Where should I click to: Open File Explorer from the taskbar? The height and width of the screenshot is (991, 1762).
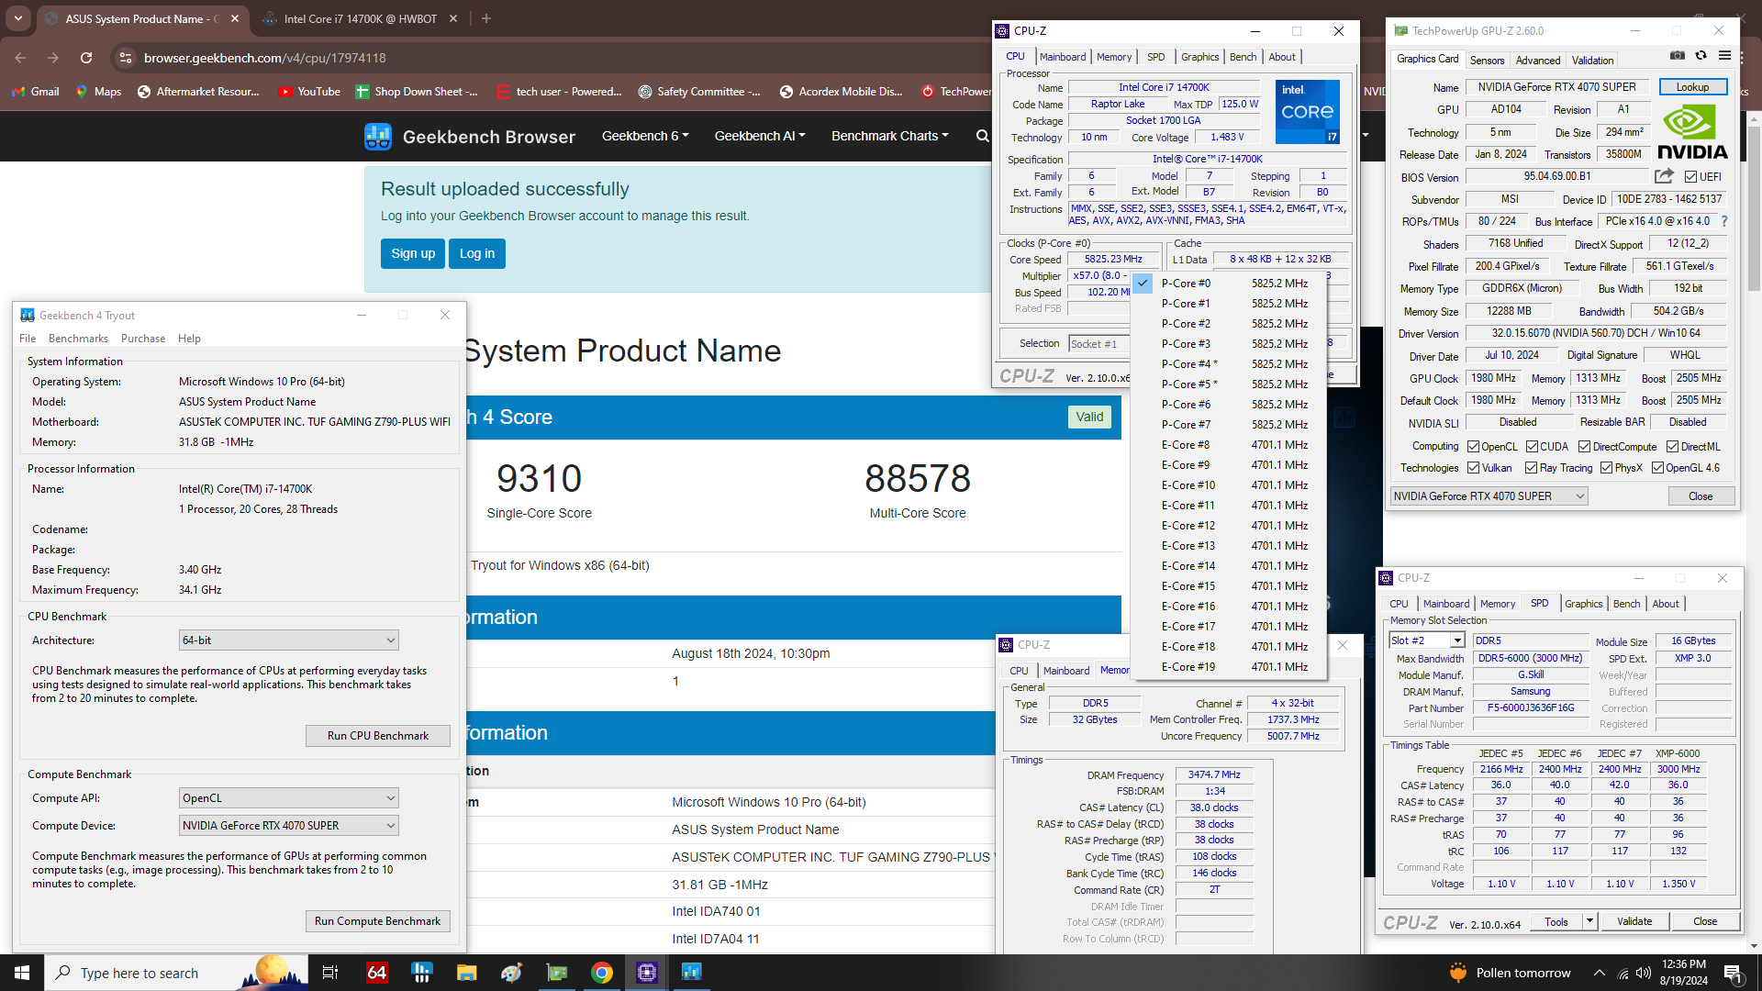467,973
